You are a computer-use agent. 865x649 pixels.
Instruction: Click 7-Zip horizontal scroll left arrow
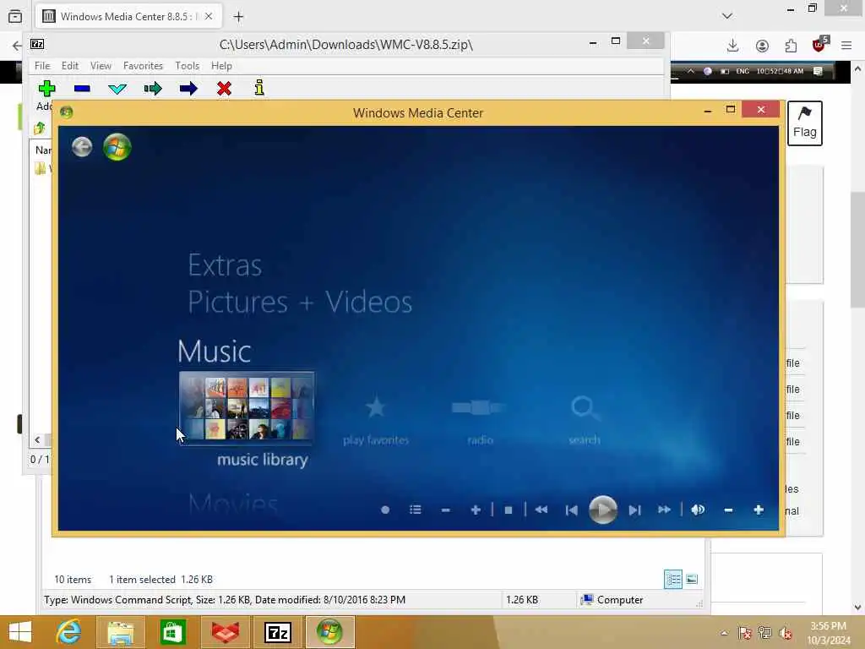(x=37, y=439)
